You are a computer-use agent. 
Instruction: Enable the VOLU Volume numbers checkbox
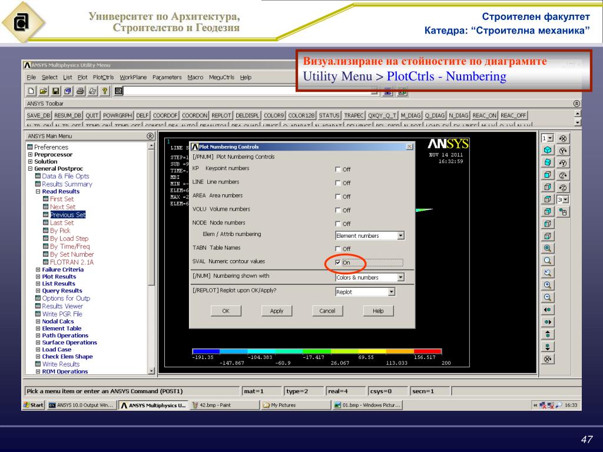pyautogui.click(x=337, y=210)
